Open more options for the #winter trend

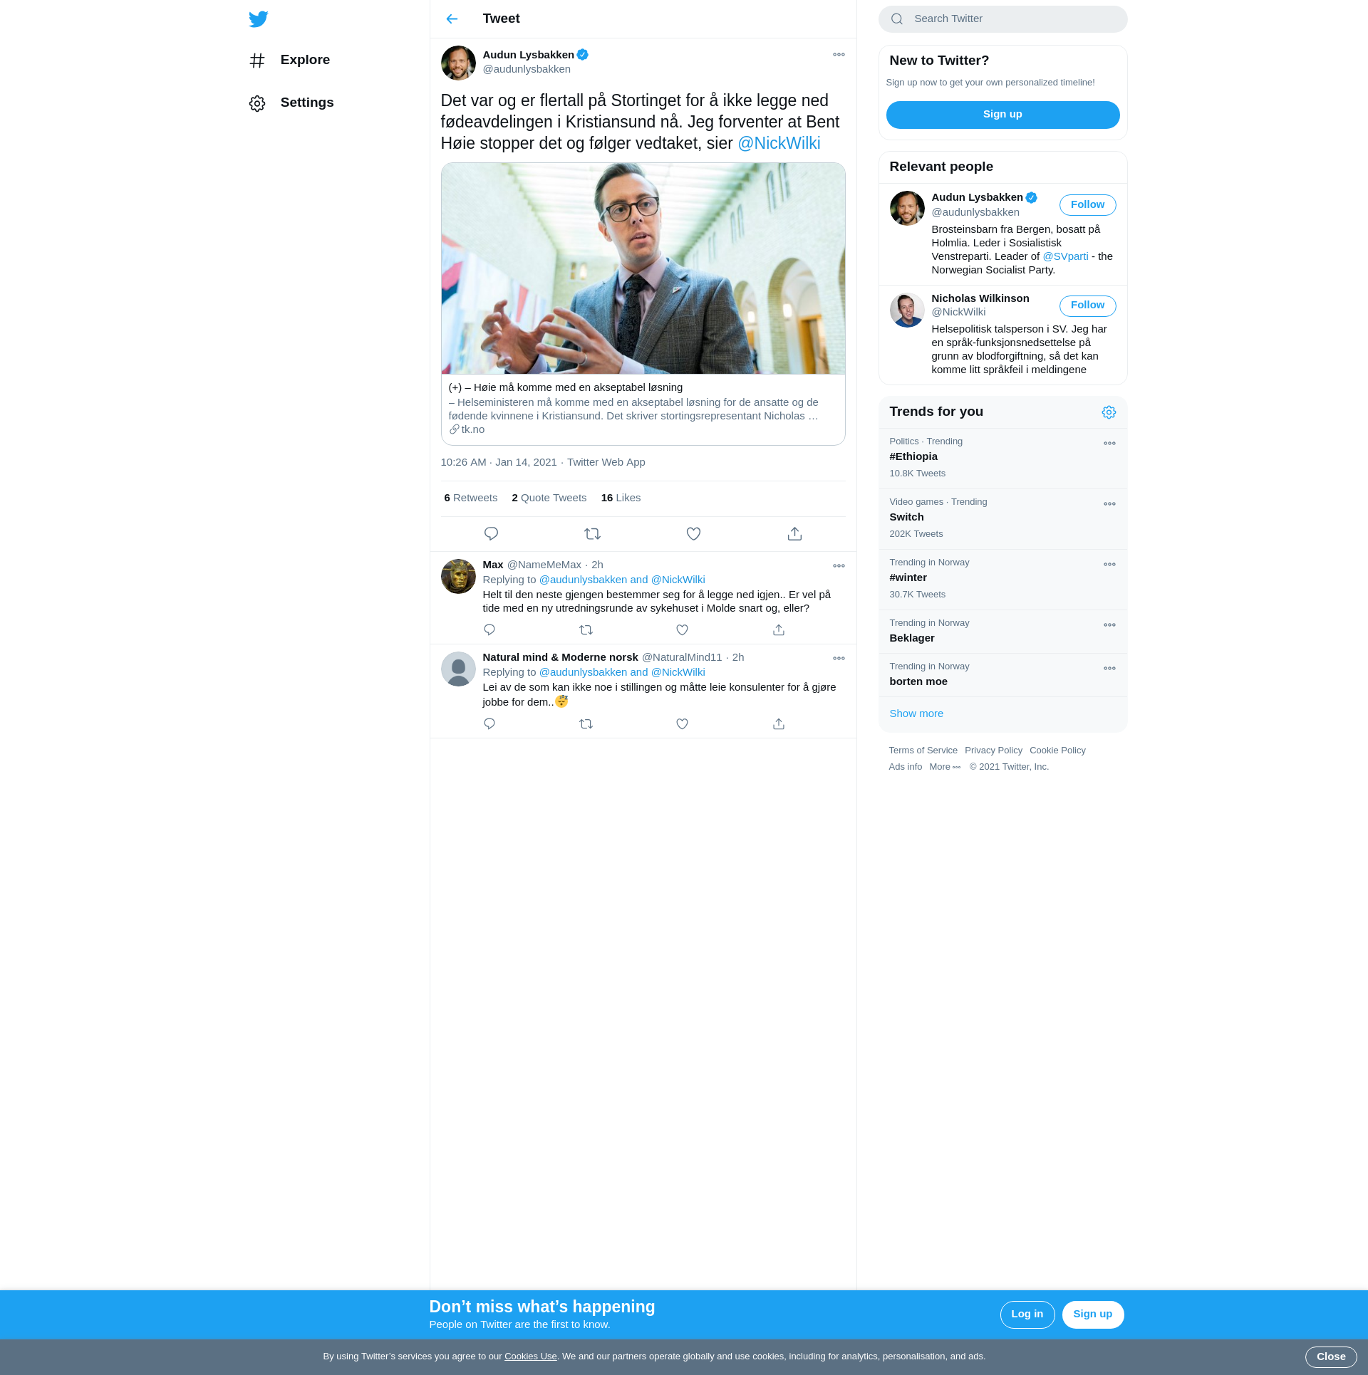1109,565
